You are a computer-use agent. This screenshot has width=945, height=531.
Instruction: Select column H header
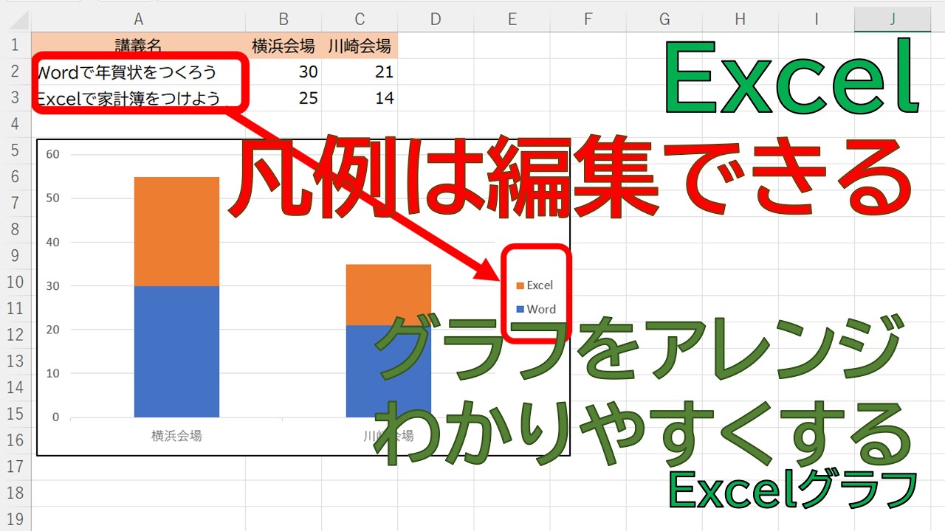coord(740,19)
